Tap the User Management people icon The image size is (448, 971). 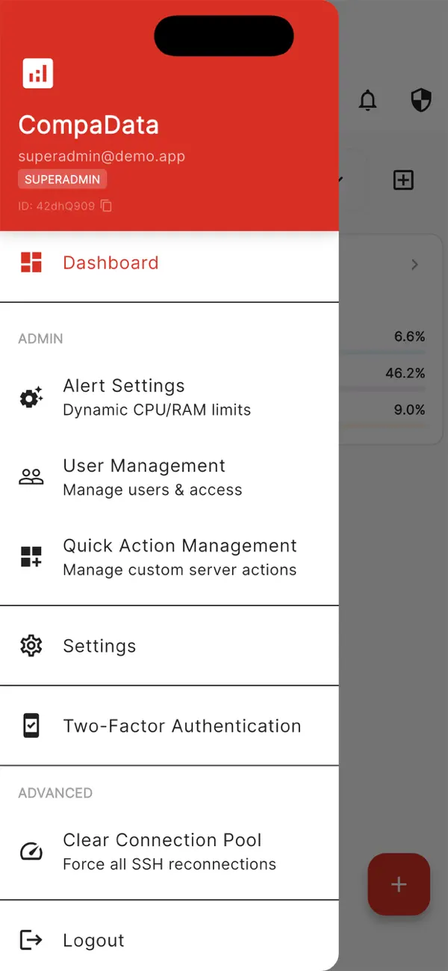(31, 475)
